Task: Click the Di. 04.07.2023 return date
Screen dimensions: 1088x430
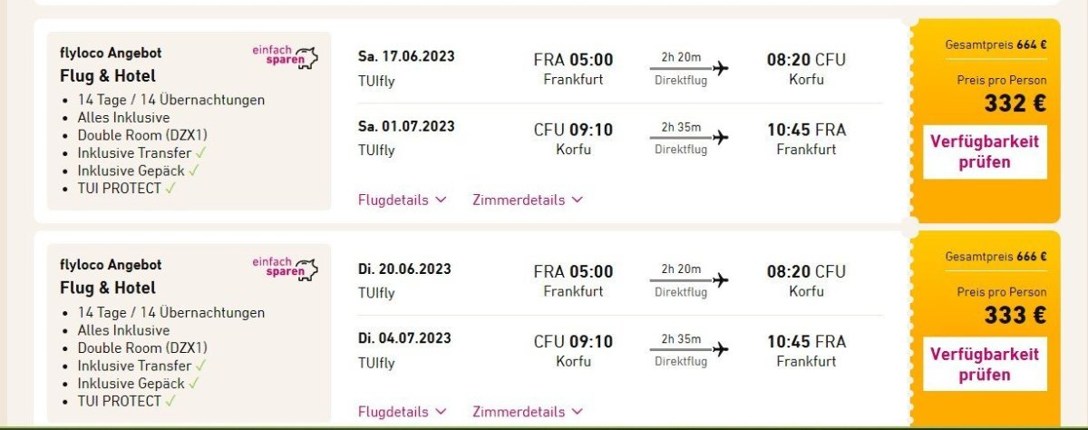Action: 404,338
